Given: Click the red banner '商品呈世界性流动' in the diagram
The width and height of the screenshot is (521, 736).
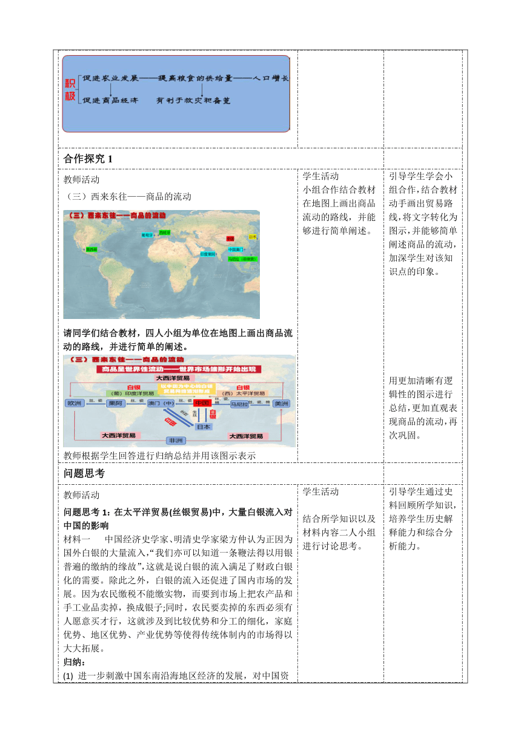Looking at the screenshot, I should [179, 369].
